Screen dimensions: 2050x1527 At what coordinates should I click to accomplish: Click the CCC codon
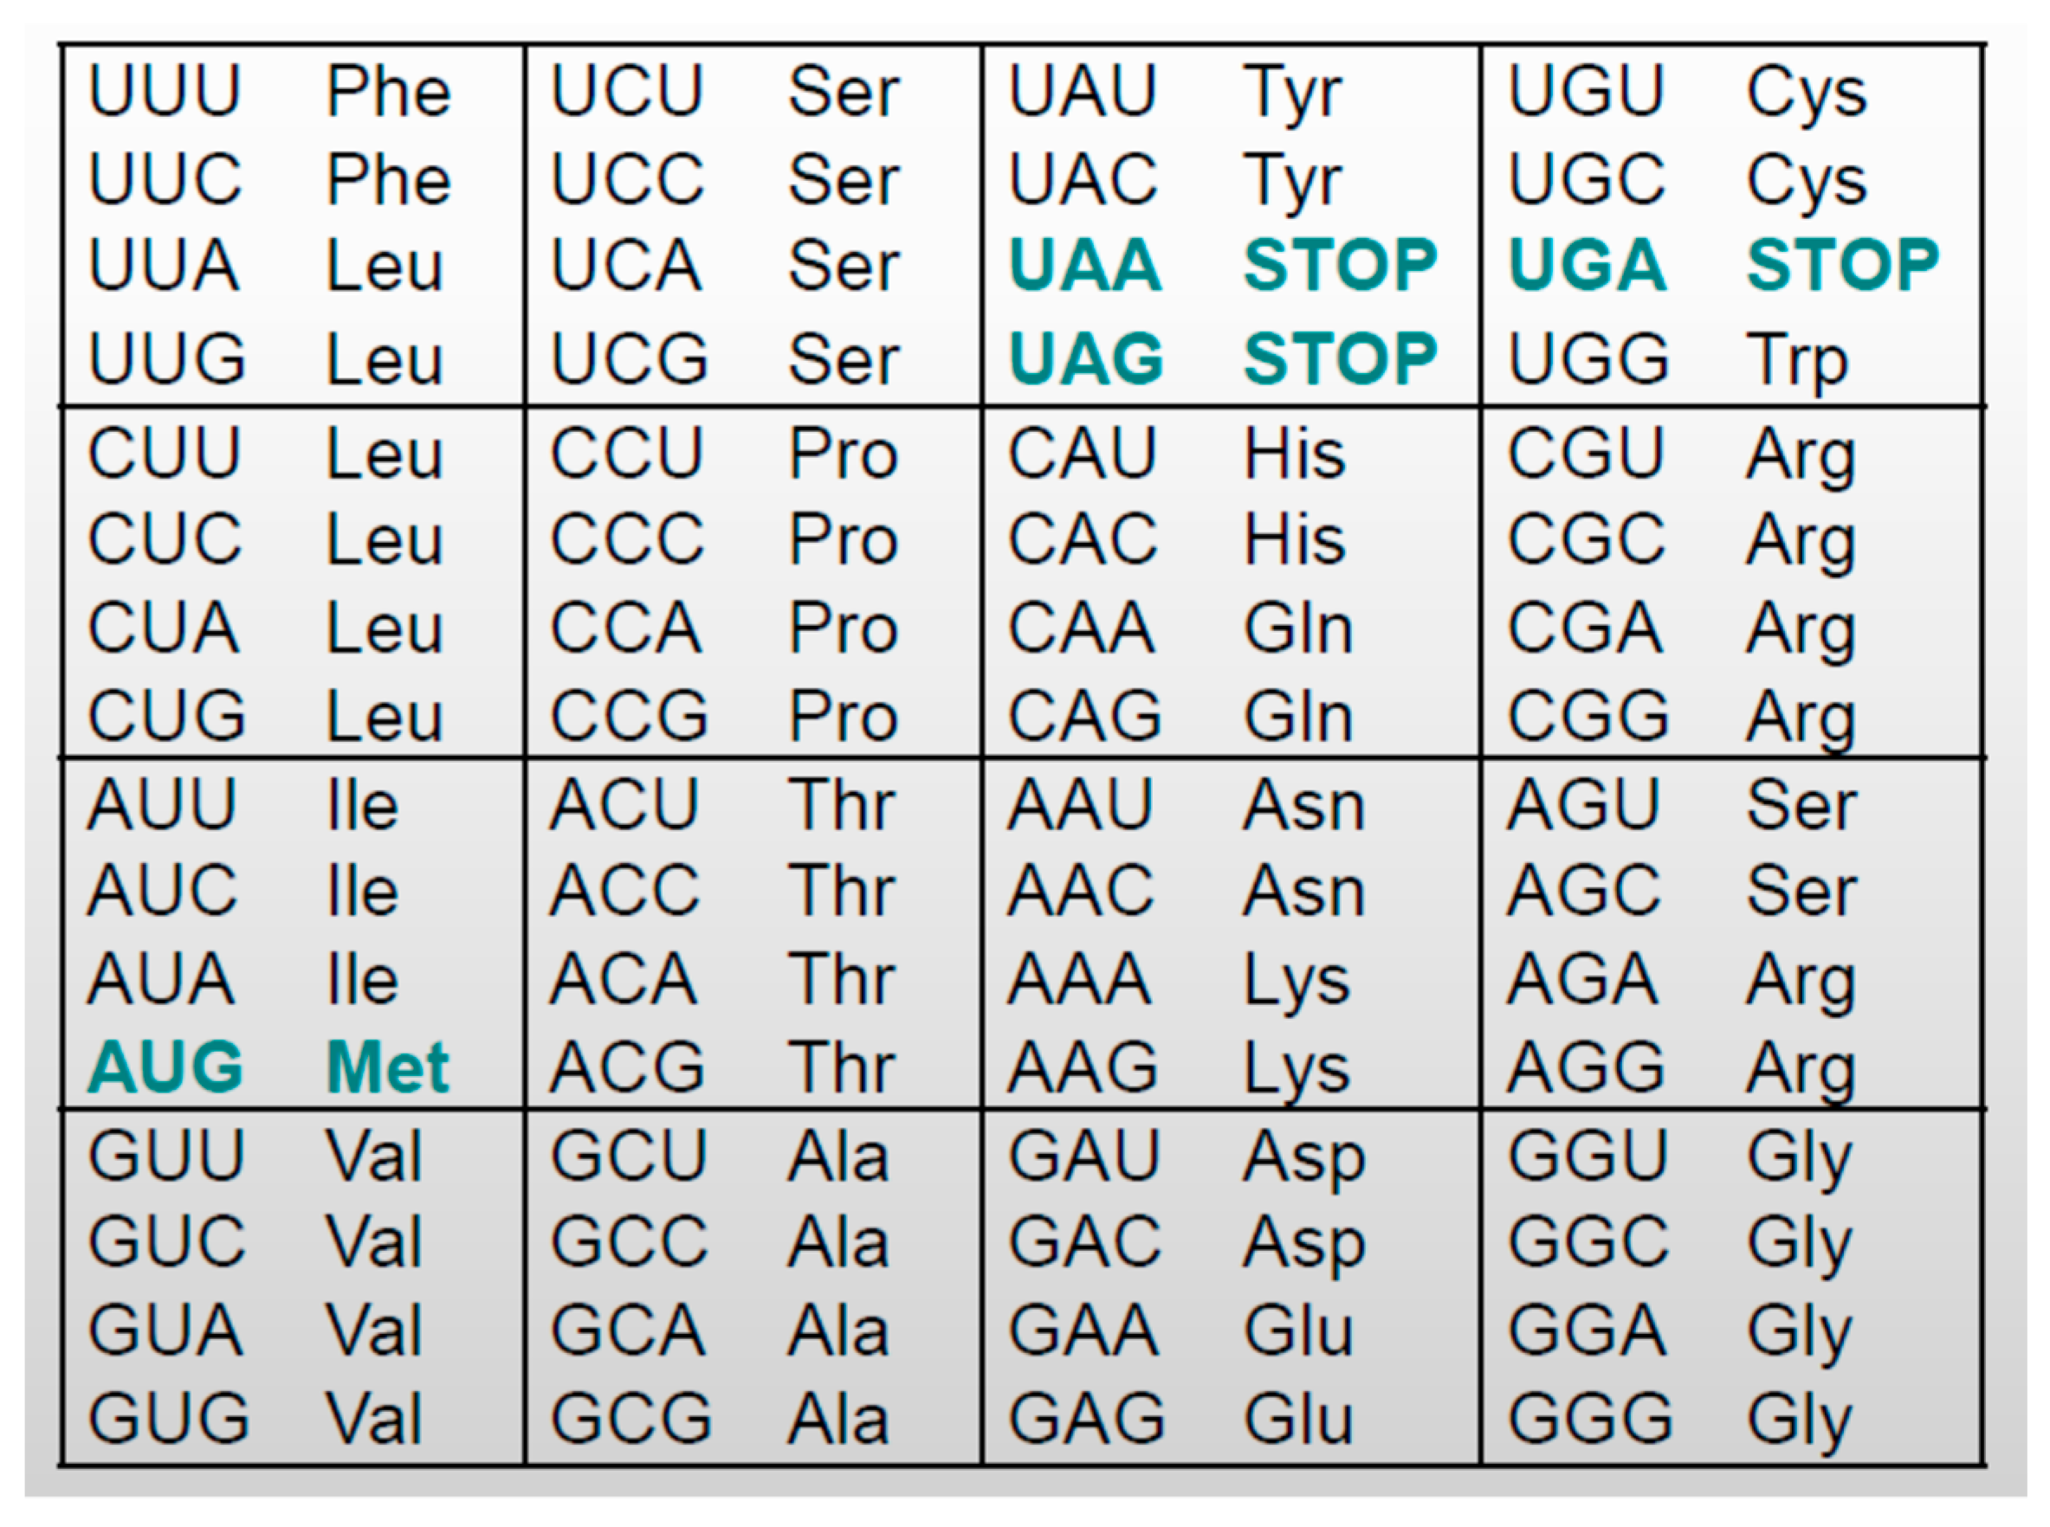coord(628,539)
